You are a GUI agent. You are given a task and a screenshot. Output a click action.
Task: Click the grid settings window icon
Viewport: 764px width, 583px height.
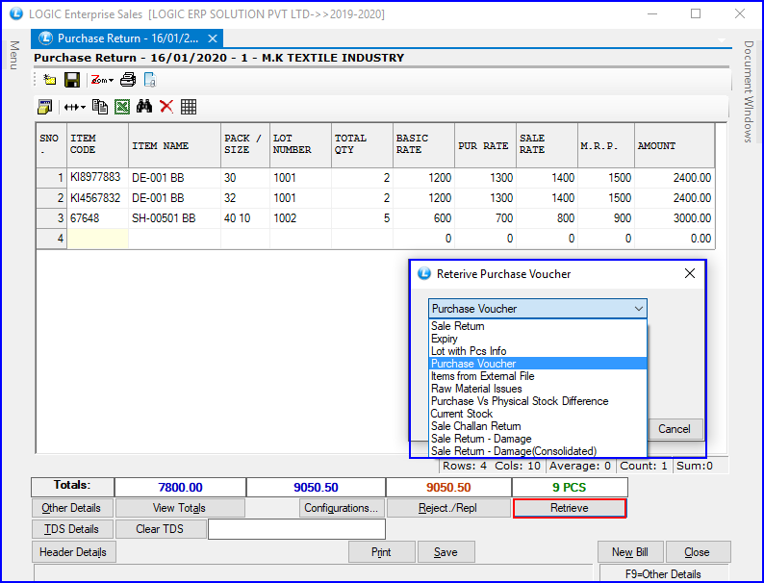pos(45,107)
